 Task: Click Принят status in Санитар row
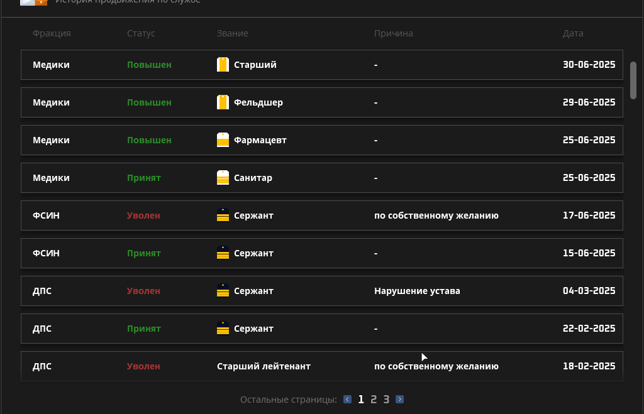click(x=144, y=178)
